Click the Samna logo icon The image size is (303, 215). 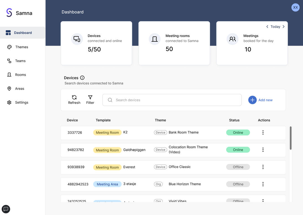click(x=9, y=13)
